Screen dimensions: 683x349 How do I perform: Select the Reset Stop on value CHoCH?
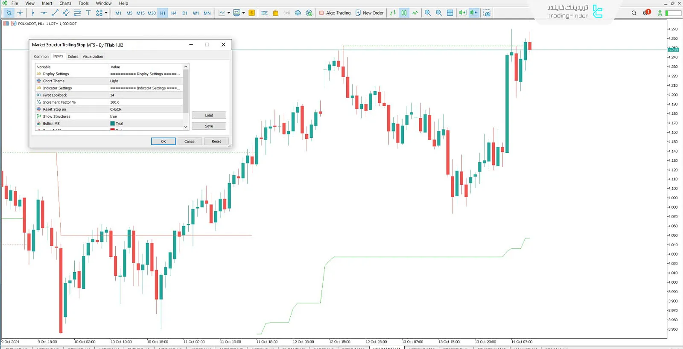coord(146,109)
